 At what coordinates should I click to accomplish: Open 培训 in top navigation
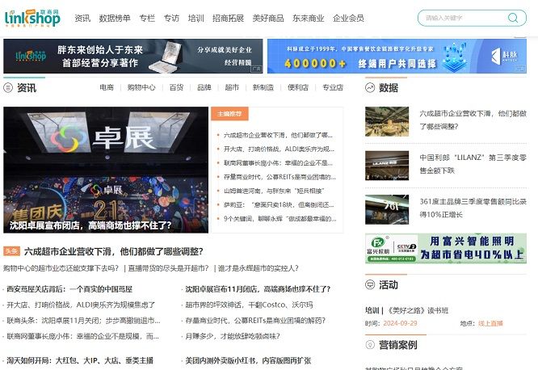pyautogui.click(x=196, y=19)
